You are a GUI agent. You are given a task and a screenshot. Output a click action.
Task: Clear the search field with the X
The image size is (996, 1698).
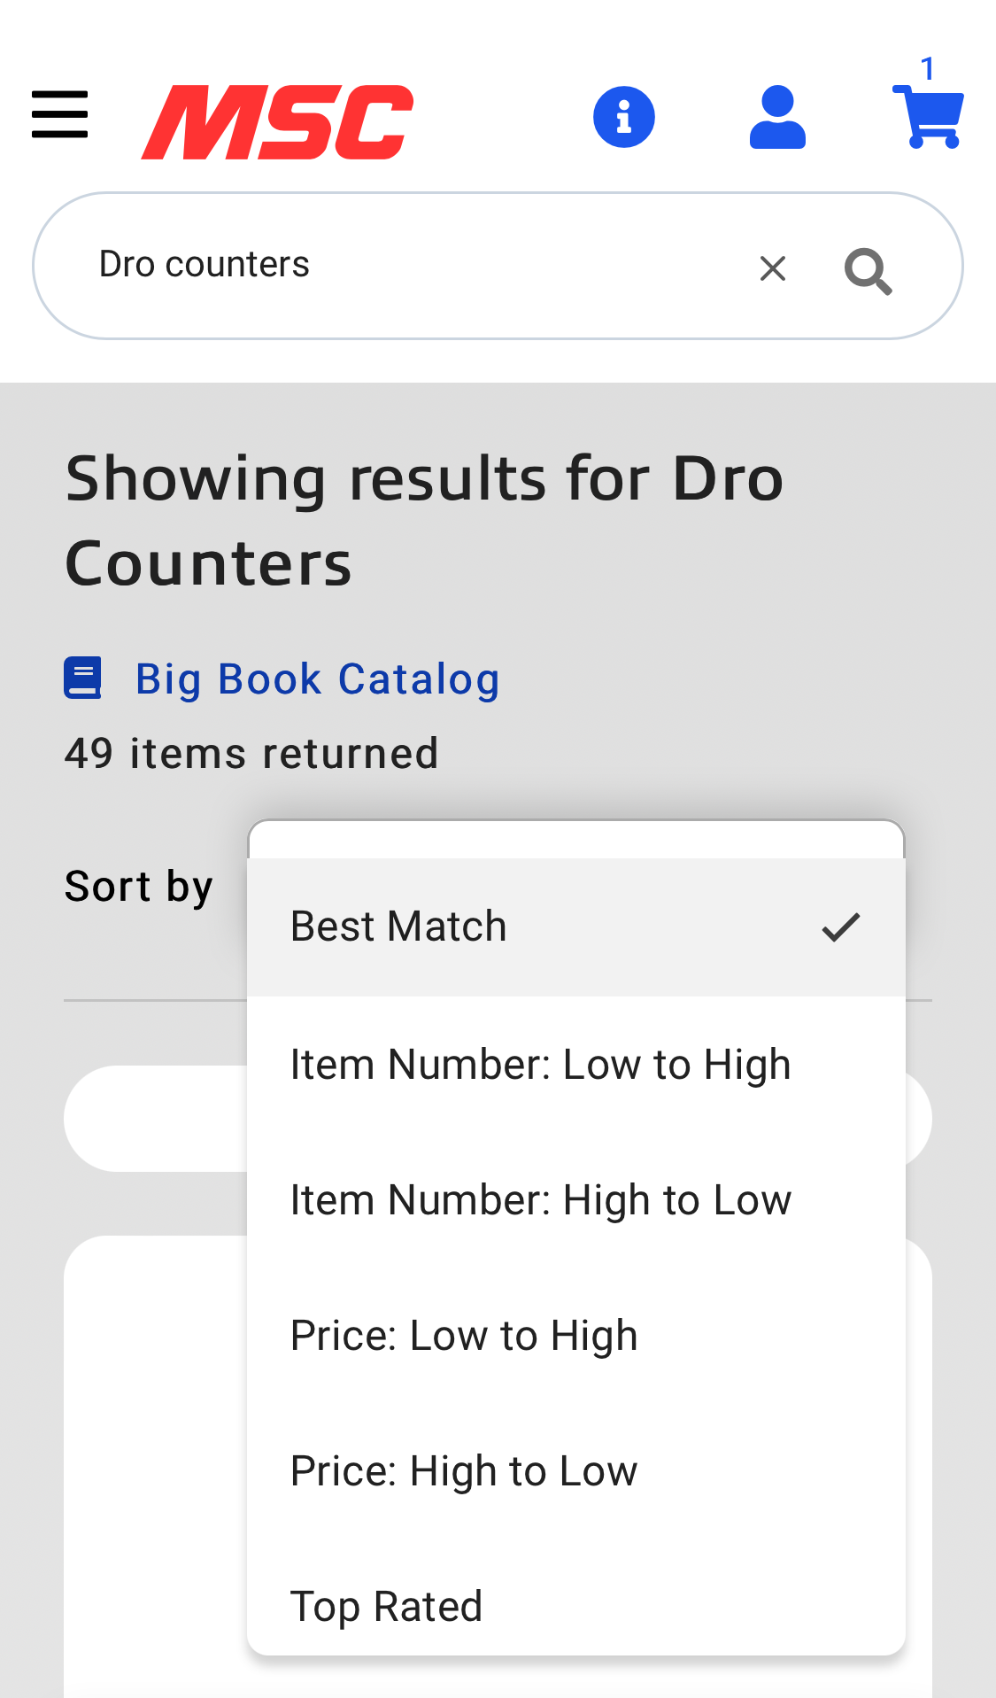(772, 267)
